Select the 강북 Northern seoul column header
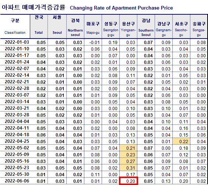 (75, 26)
